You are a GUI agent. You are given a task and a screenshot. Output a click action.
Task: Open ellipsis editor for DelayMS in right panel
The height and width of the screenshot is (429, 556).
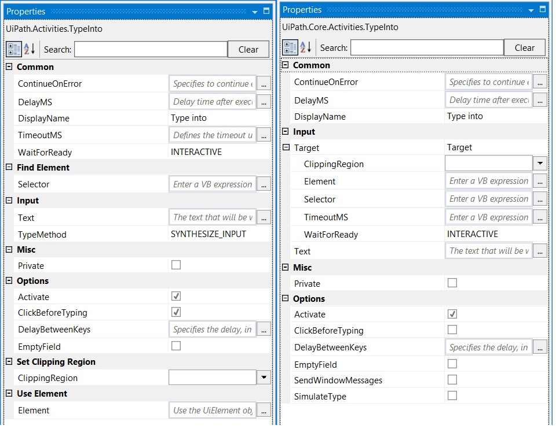pyautogui.click(x=540, y=100)
